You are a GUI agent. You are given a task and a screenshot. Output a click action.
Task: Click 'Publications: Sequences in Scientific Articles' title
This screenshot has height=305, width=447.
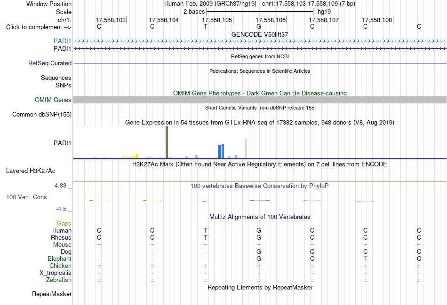coord(260,71)
